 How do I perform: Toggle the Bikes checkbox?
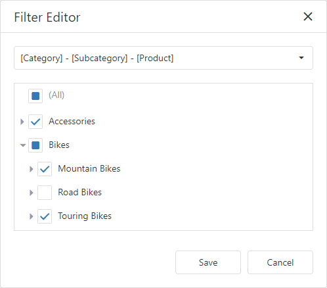click(x=35, y=145)
